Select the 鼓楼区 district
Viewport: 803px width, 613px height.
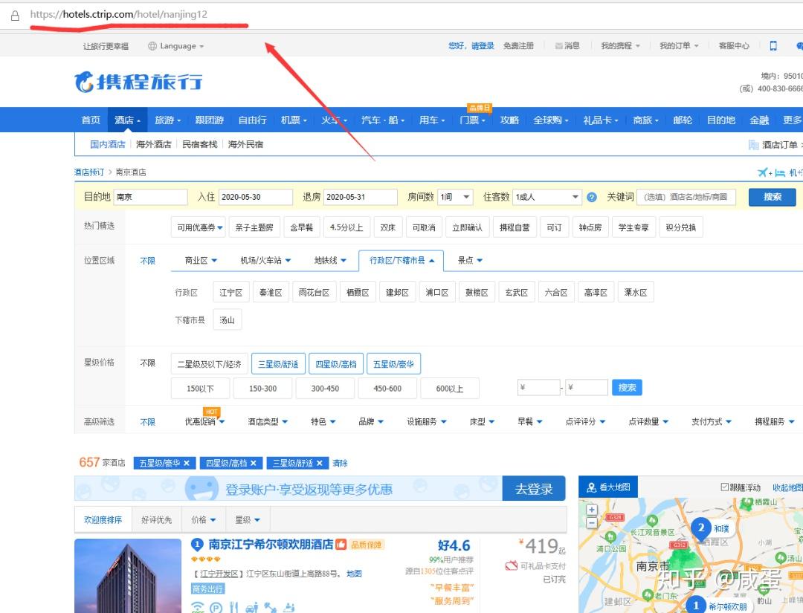tap(477, 292)
